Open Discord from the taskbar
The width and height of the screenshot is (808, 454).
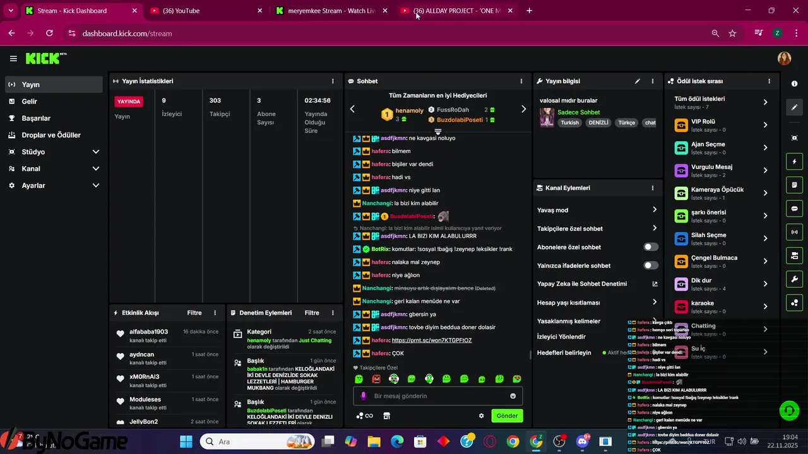pyautogui.click(x=582, y=441)
